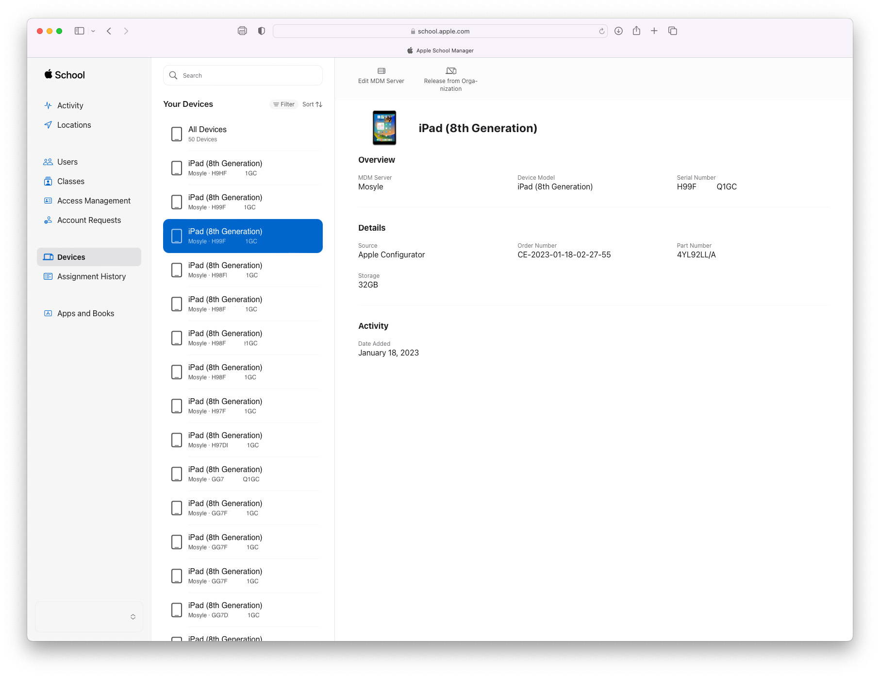Viewport: 880px width, 677px height.
Task: Select the iPad with serial GG7D
Action: (x=243, y=610)
